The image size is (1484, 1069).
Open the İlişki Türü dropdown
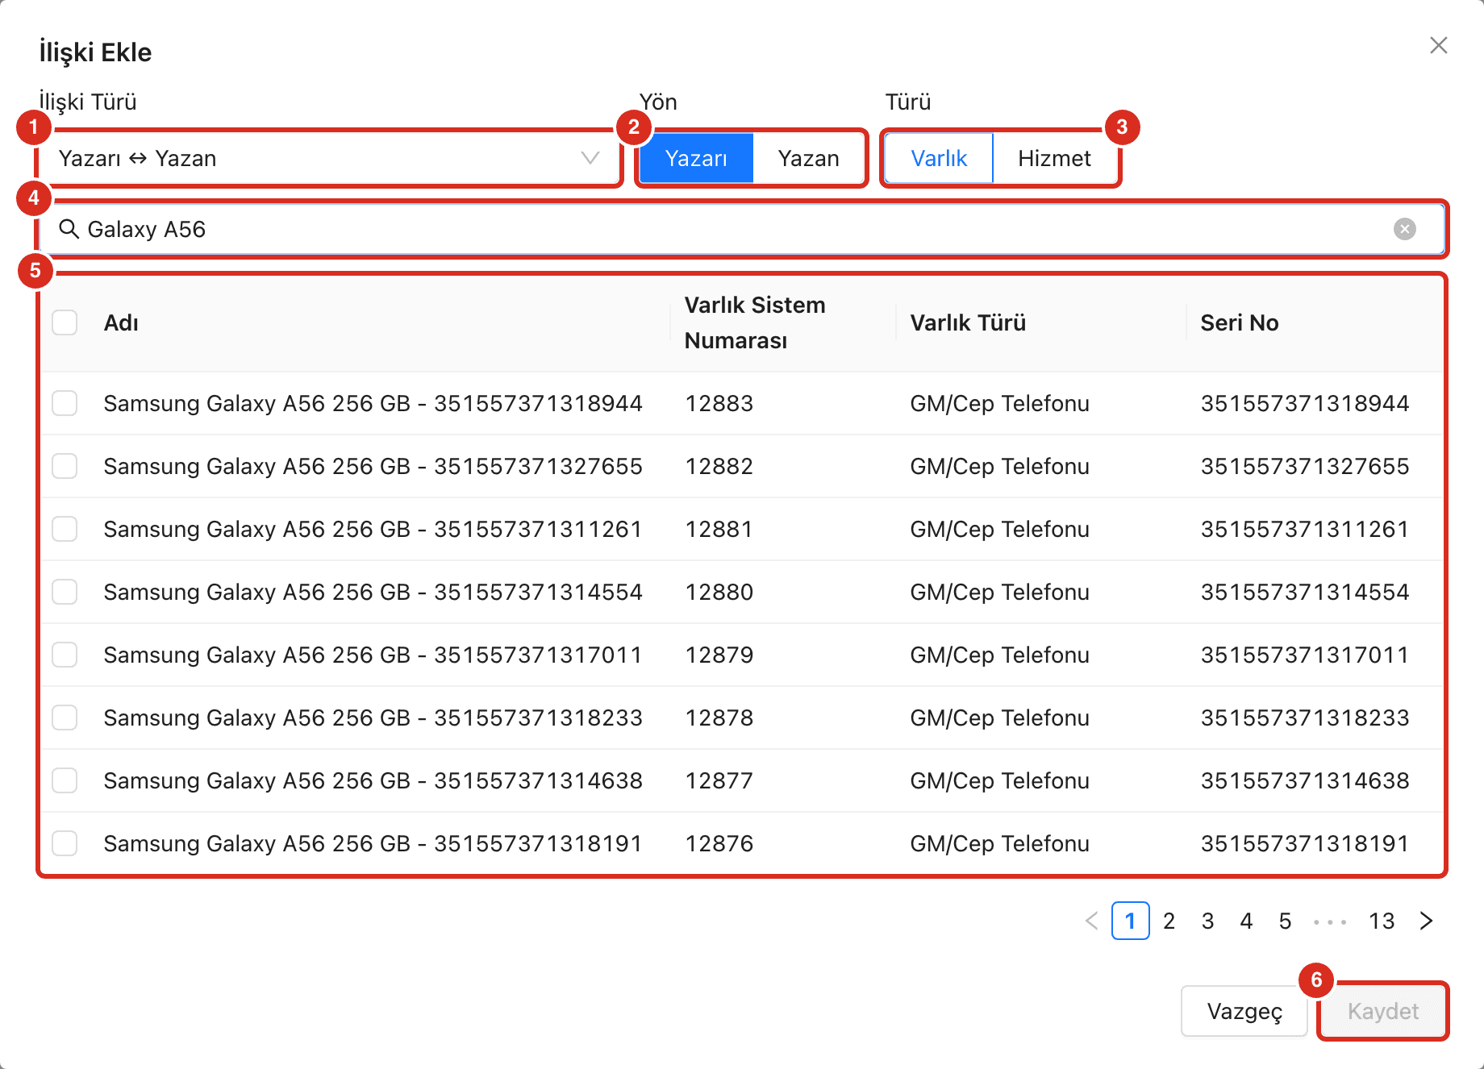pos(329,158)
